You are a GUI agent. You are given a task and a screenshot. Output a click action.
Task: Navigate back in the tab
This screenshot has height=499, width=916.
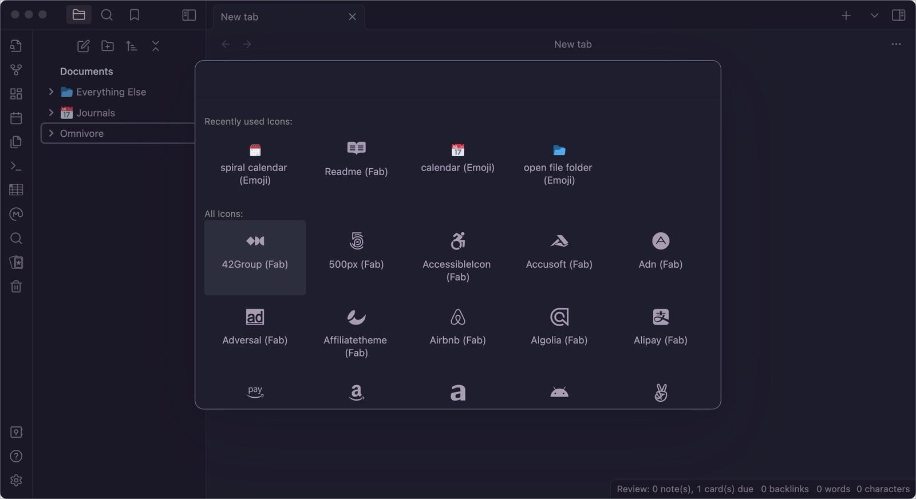(x=226, y=44)
